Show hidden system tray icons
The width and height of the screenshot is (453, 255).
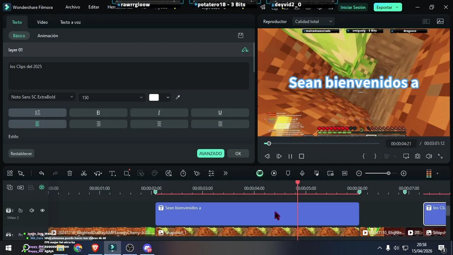coord(379,248)
